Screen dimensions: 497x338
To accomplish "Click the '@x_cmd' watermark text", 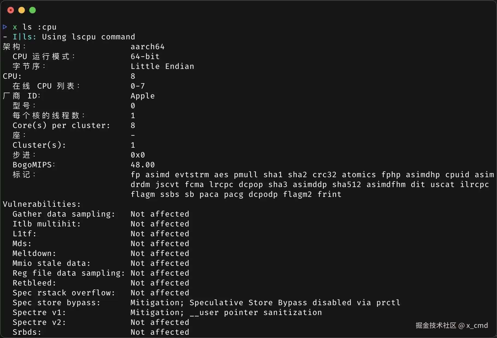I will click(x=473, y=325).
